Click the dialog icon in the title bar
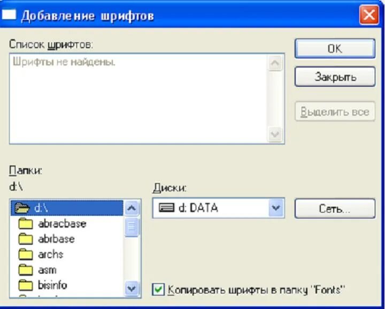The width and height of the screenshot is (385, 309). coord(9,14)
